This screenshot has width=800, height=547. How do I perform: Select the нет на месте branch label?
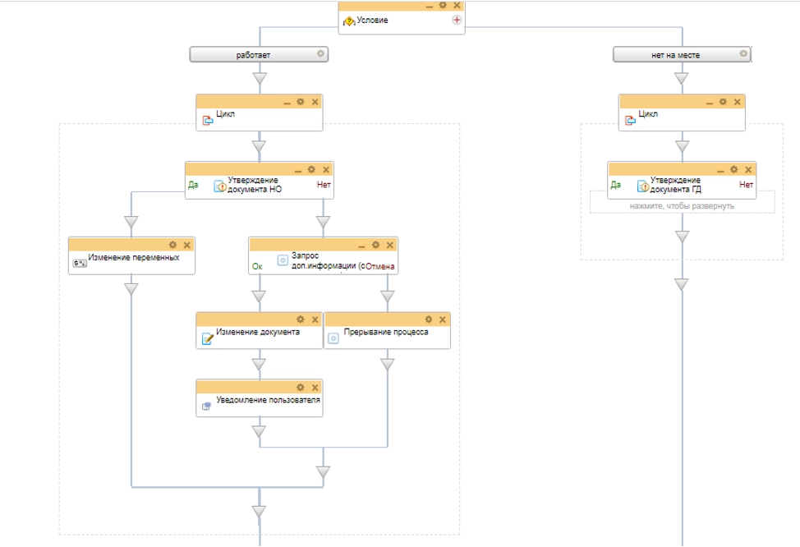pyautogui.click(x=676, y=55)
